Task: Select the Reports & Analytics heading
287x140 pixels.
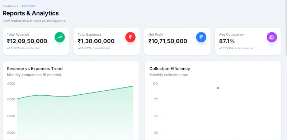Action: tap(31, 13)
